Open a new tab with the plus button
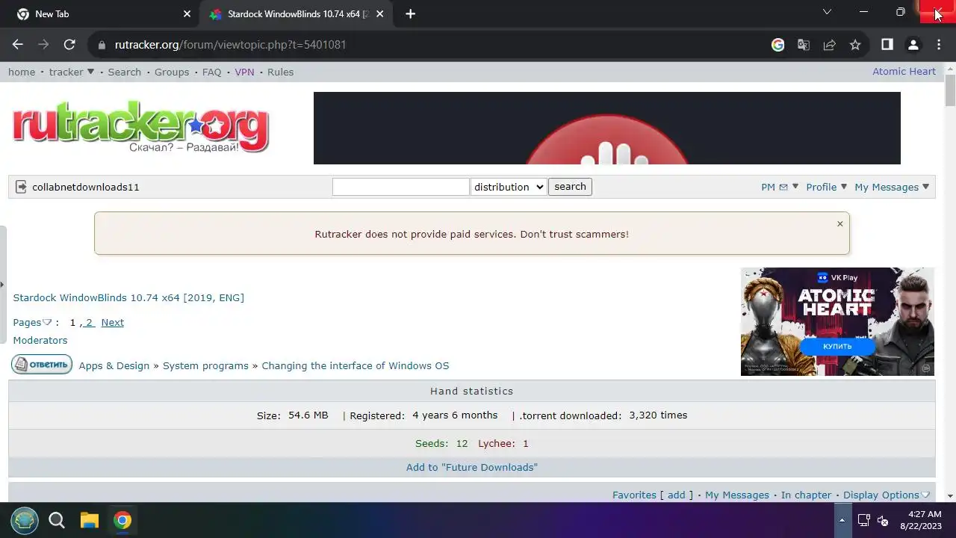956x538 pixels. point(410,14)
